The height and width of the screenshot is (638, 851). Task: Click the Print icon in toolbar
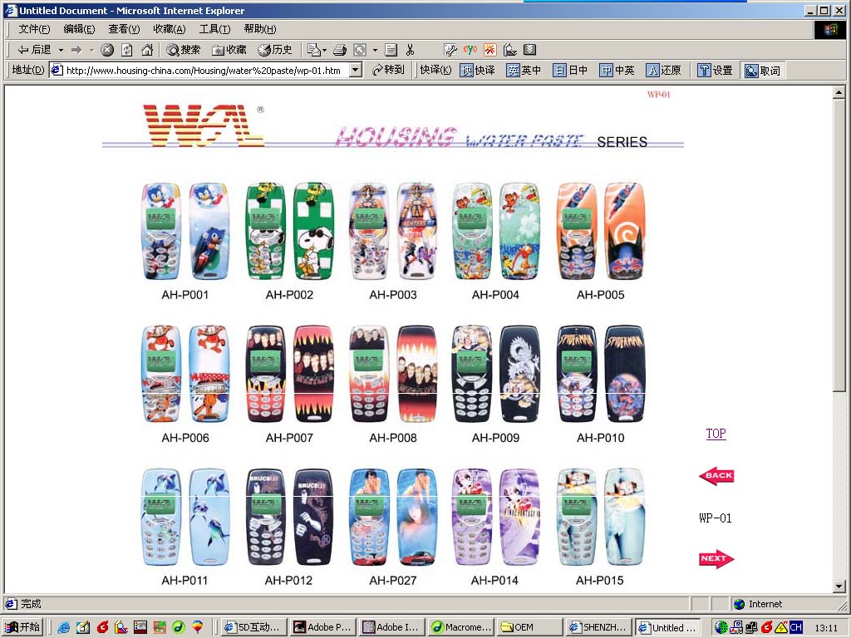point(339,50)
